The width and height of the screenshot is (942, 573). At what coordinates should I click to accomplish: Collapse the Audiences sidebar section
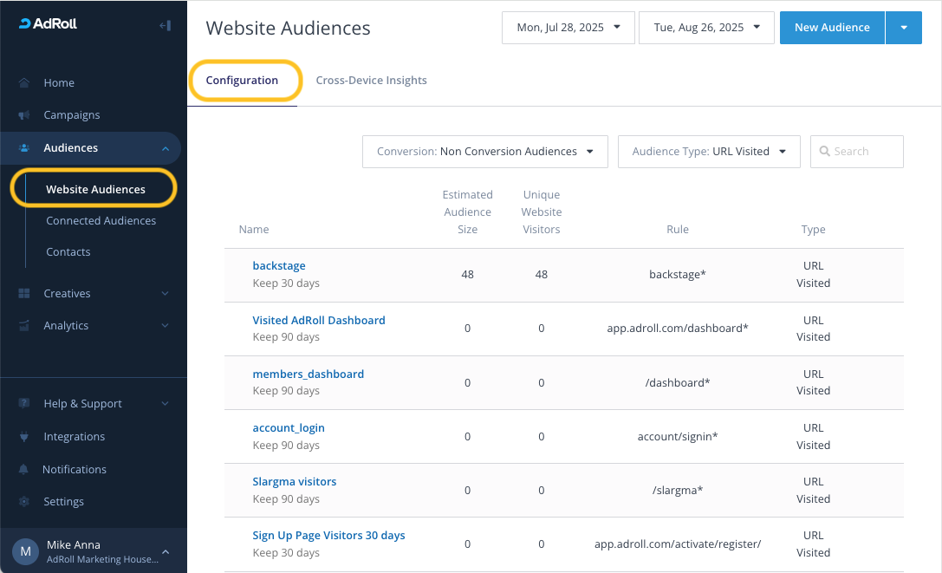click(x=165, y=148)
